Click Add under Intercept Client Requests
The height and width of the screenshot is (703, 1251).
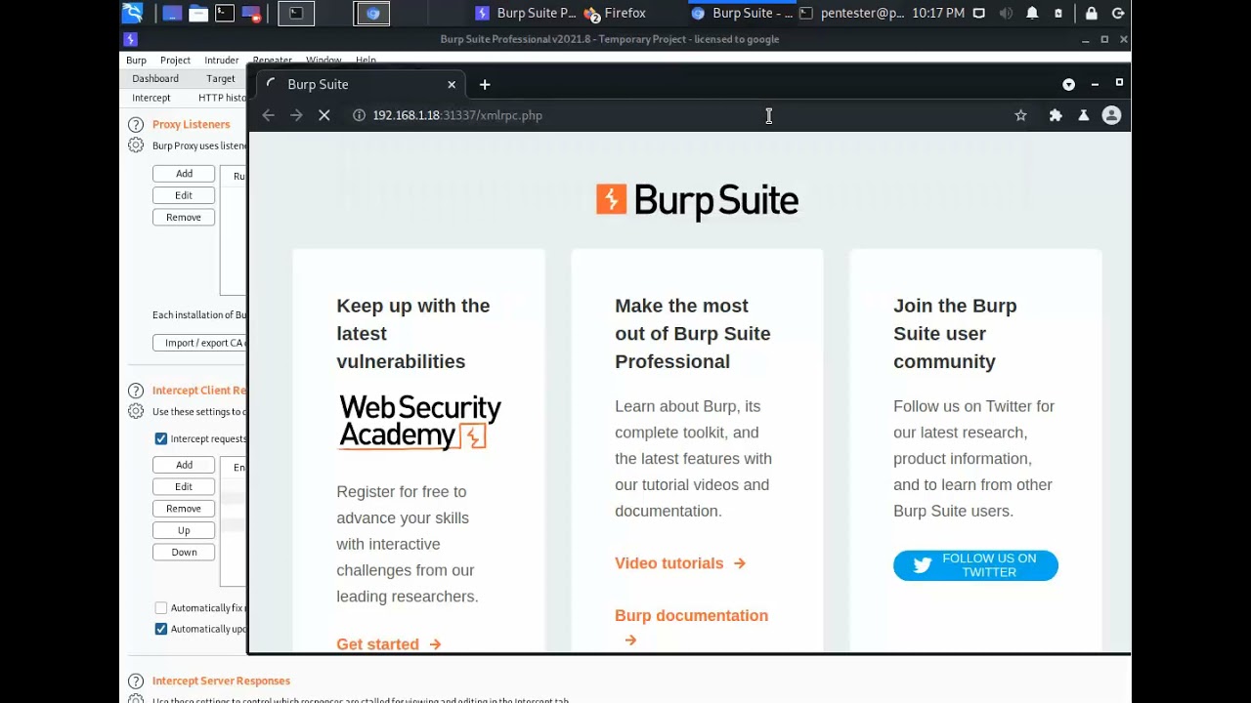184,465
